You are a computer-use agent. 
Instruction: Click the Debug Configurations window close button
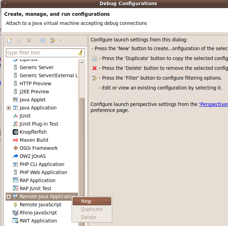point(6,4)
